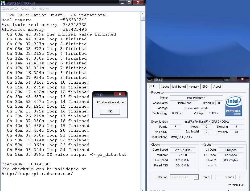Click the 12 Kuops L1 Trace value
This screenshot has width=250, height=191.
pyautogui.click(x=231, y=155)
